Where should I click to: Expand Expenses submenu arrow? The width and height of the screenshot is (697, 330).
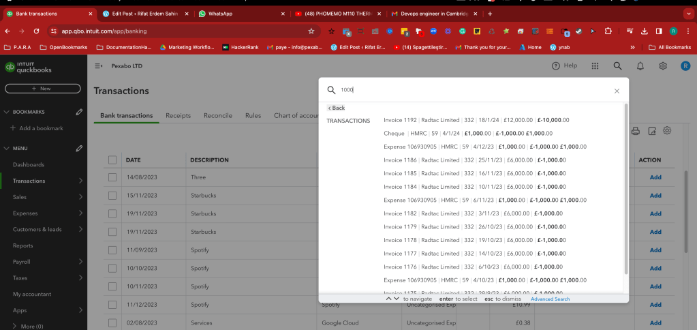coord(80,213)
